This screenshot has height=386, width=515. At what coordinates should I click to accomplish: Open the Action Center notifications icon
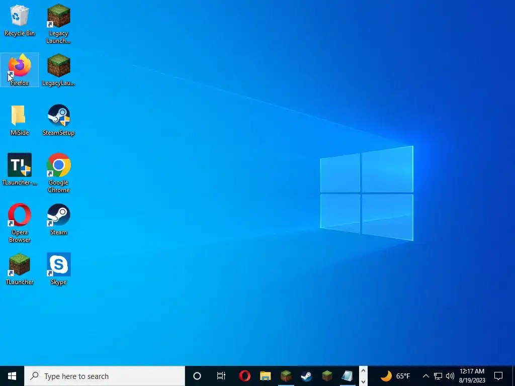[498, 376]
